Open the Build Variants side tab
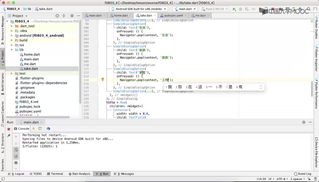The width and height of the screenshot is (319, 182). coord(3,83)
